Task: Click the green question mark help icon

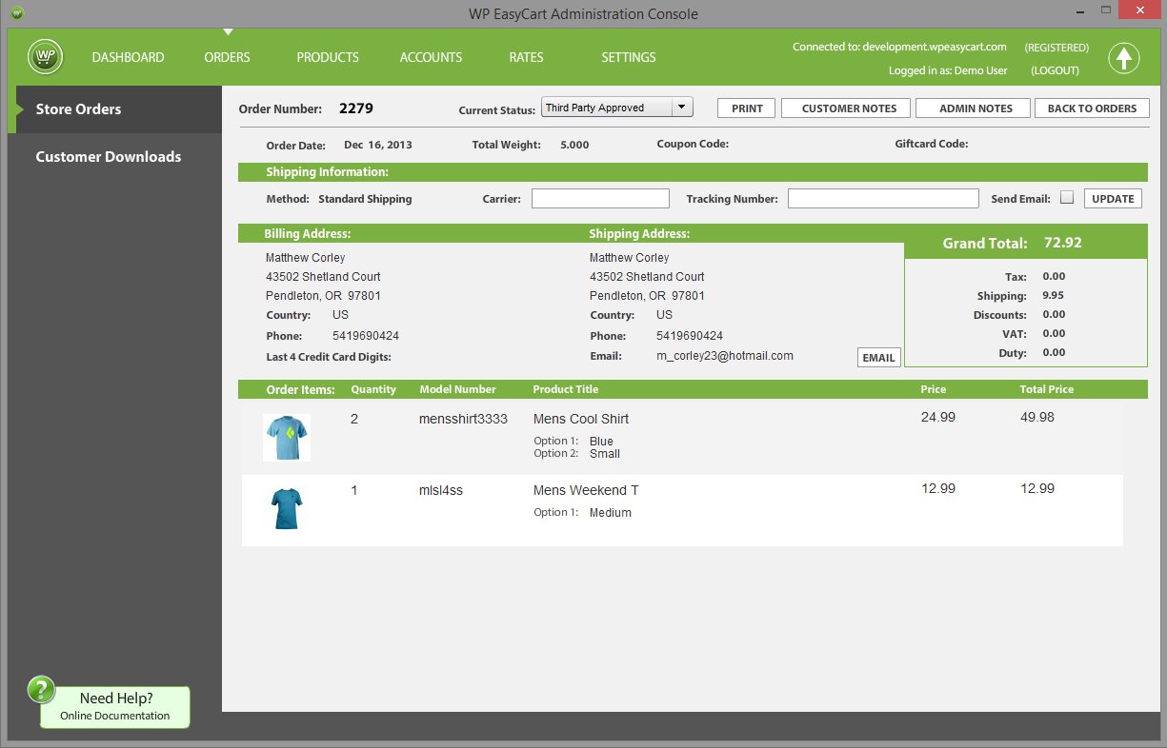Action: point(42,690)
